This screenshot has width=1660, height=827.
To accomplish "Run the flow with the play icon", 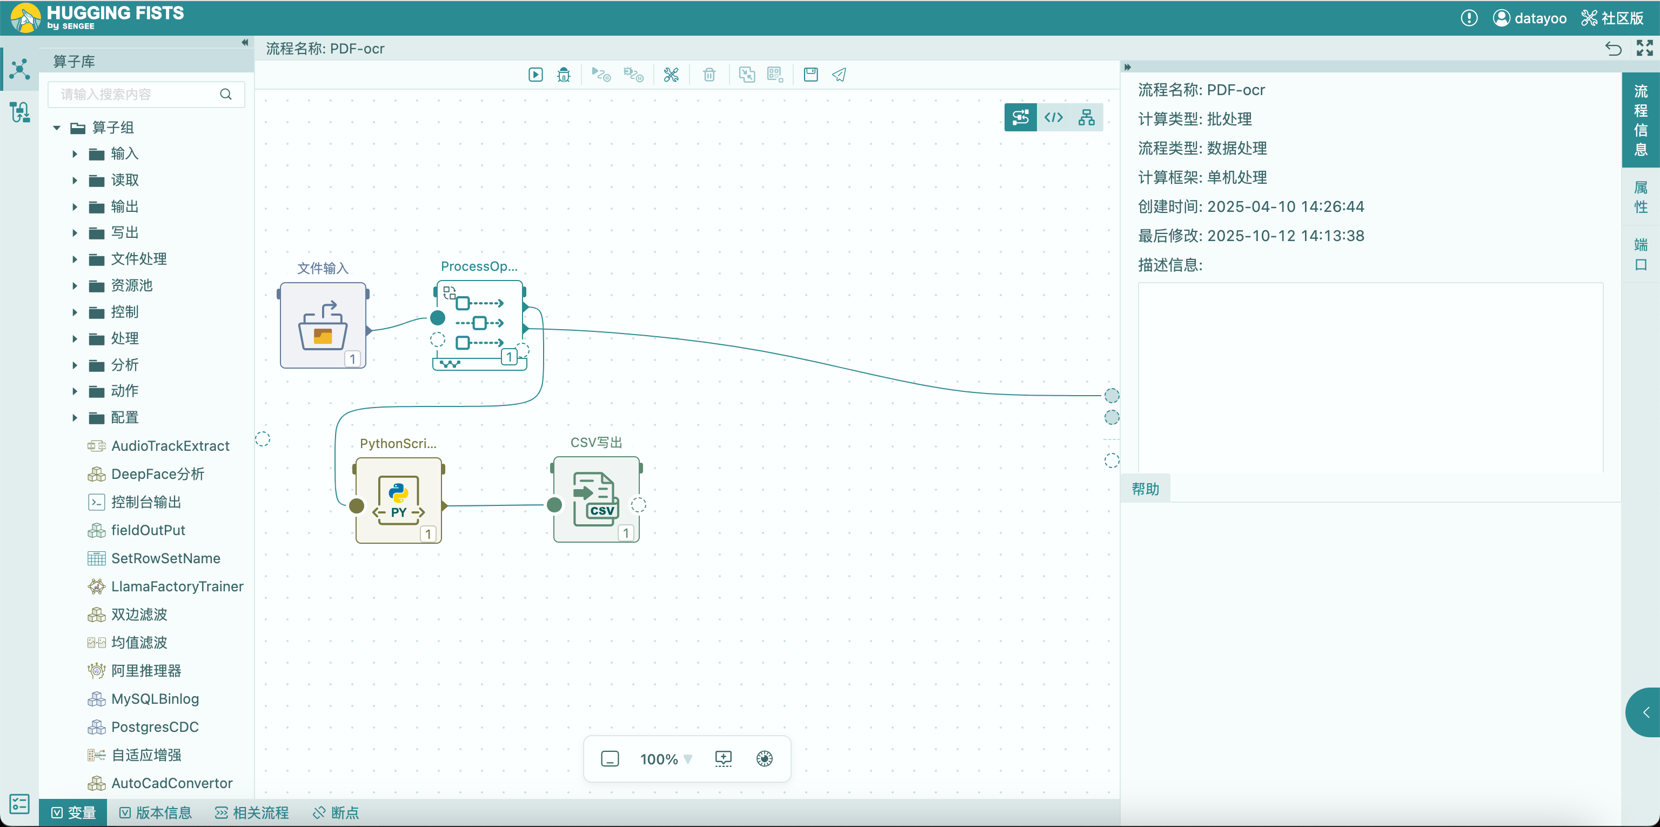I will 536,75.
